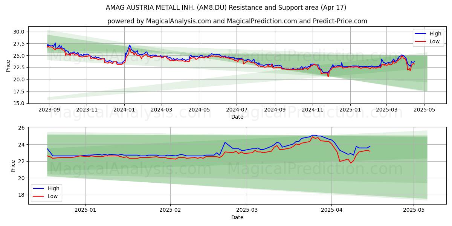452x226 pixels.
Task: Click the 'Date' axis label of bottom chart
Action: click(x=237, y=217)
